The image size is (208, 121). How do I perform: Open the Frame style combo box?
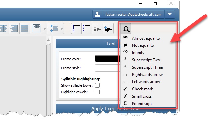click(108, 68)
